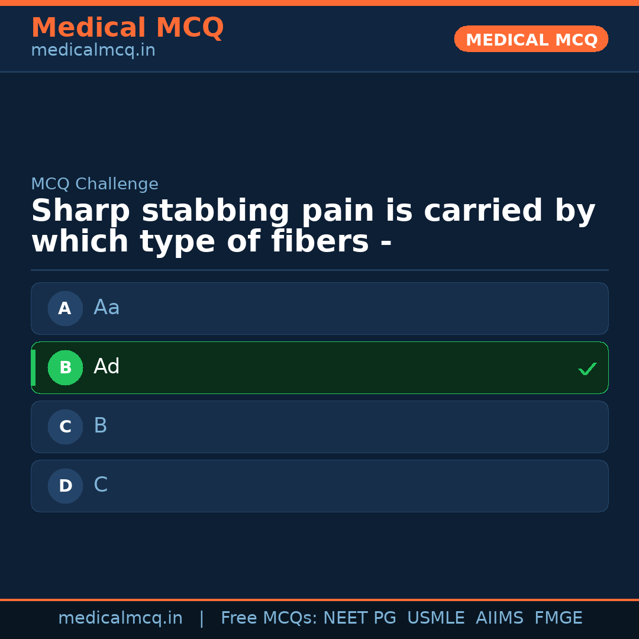Expand option D to reveal explanation
The image size is (639, 639).
coord(319,486)
